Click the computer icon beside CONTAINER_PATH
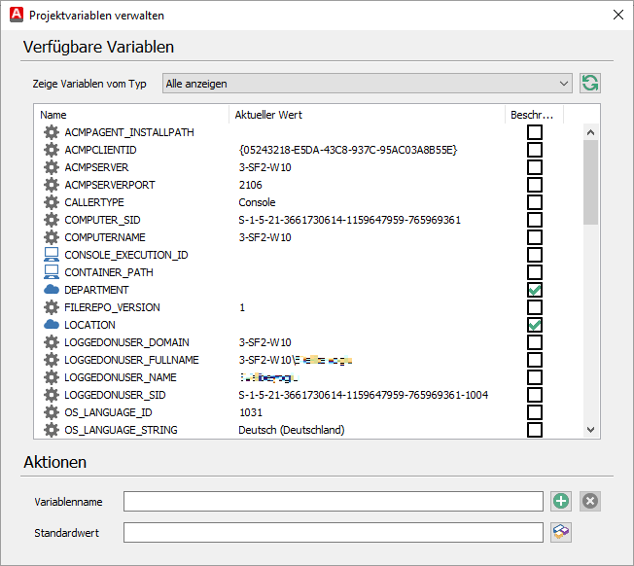 (52, 272)
